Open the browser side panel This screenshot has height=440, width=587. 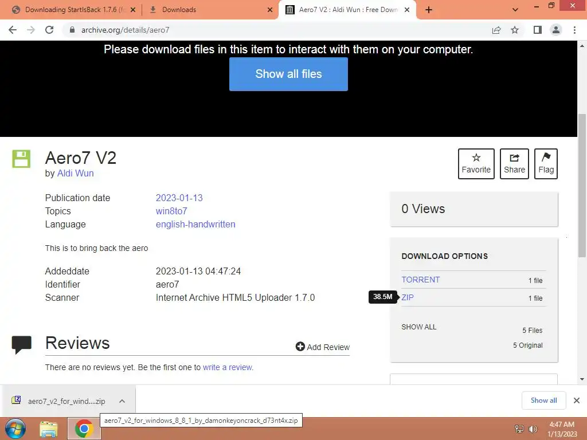pos(538,30)
